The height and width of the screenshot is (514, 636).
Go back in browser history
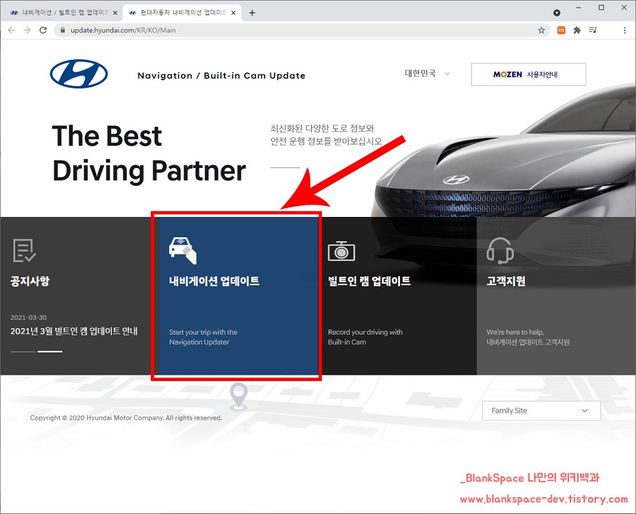[x=11, y=30]
